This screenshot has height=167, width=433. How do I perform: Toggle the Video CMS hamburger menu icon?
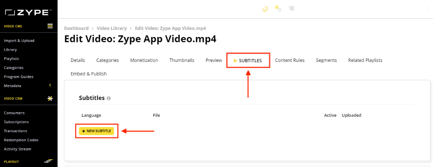coord(50,26)
